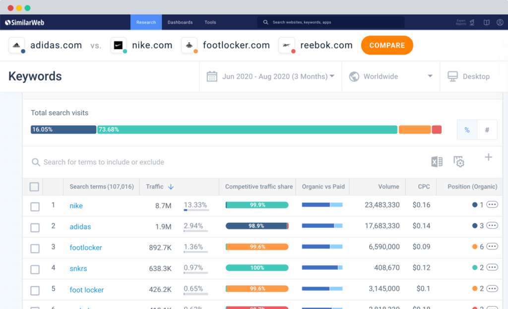Check the checkbox for the nike row
The width and height of the screenshot is (508, 309).
35,206
